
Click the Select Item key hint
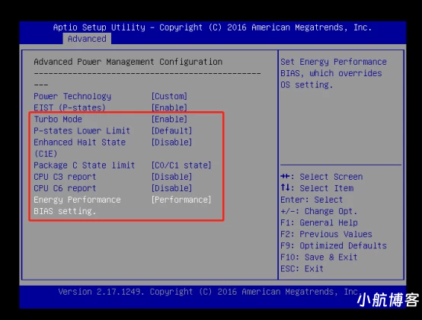pyautogui.click(x=317, y=188)
